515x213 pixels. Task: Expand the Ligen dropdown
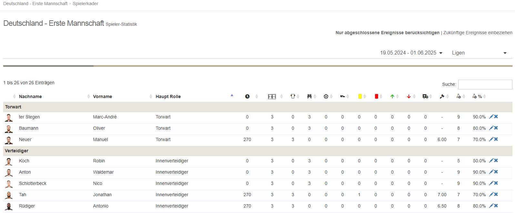[479, 53]
